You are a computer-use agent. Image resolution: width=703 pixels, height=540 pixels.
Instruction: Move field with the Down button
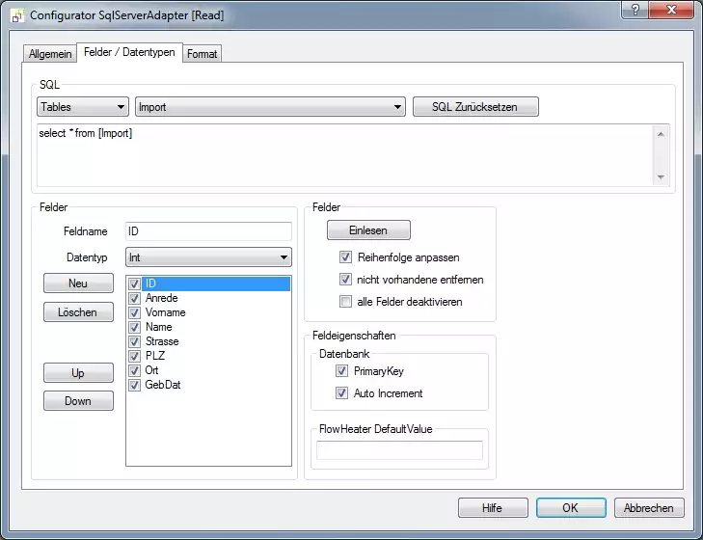pyautogui.click(x=78, y=401)
